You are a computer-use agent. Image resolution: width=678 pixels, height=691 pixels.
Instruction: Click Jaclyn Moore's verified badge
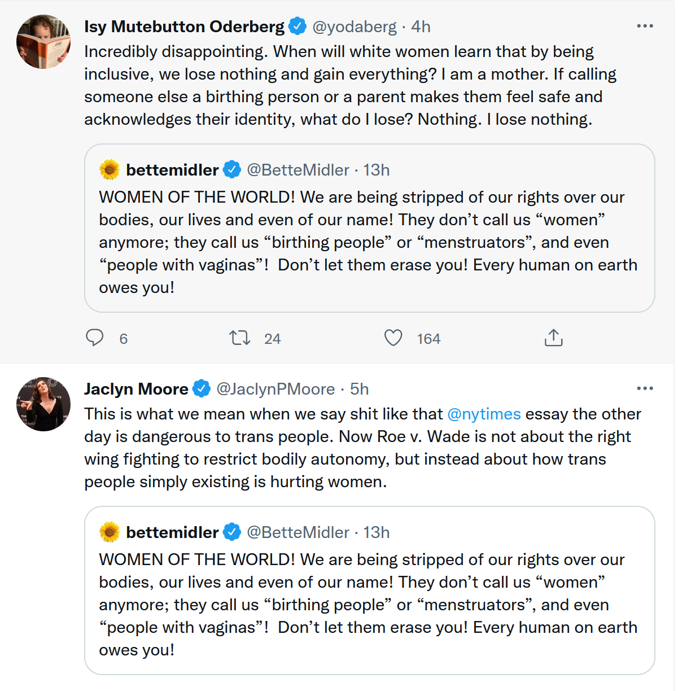[202, 388]
